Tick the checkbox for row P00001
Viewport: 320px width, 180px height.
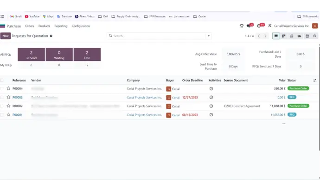(x=2, y=115)
